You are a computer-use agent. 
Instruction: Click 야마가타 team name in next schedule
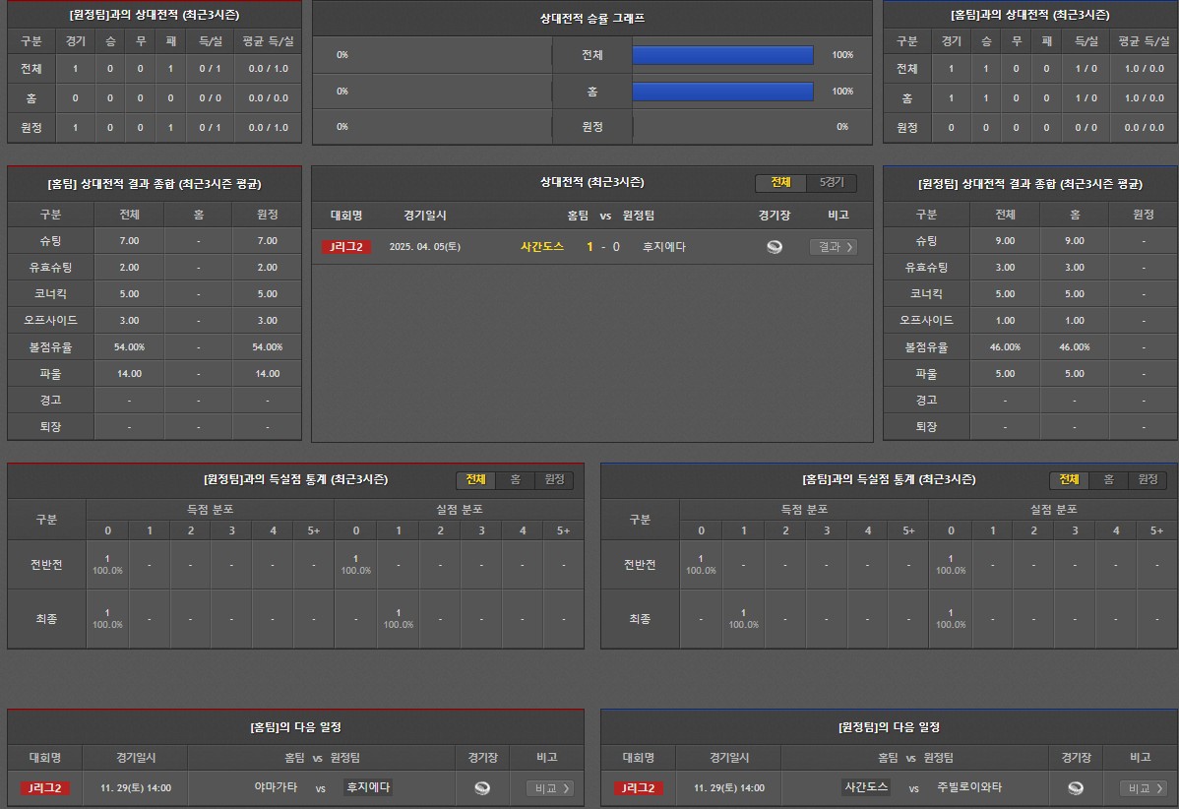[275, 787]
